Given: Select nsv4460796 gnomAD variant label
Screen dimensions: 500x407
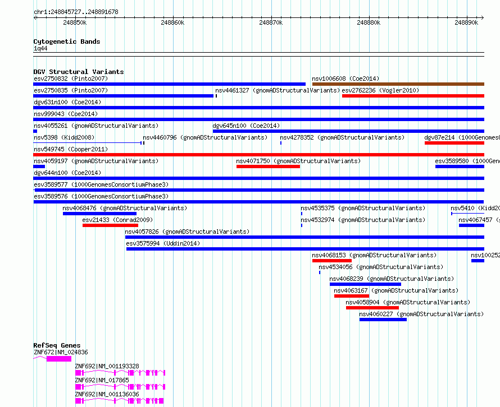Looking at the screenshot, I should click(205, 137).
